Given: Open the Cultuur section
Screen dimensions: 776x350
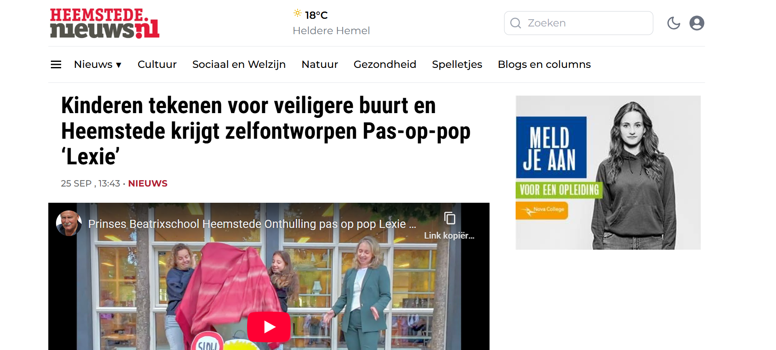Looking at the screenshot, I should pos(157,64).
